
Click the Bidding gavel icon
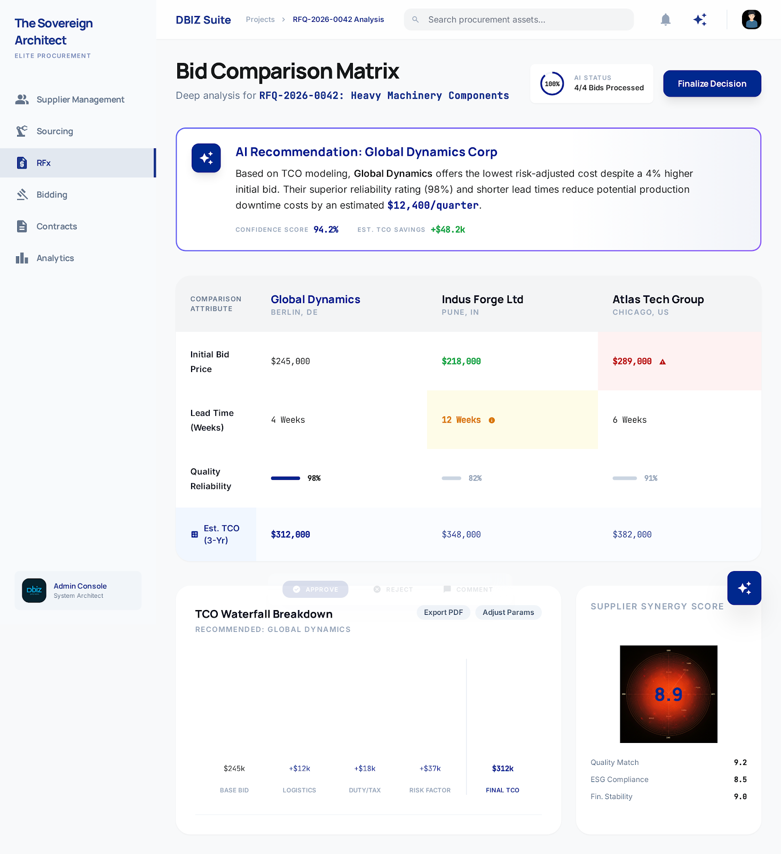(22, 194)
